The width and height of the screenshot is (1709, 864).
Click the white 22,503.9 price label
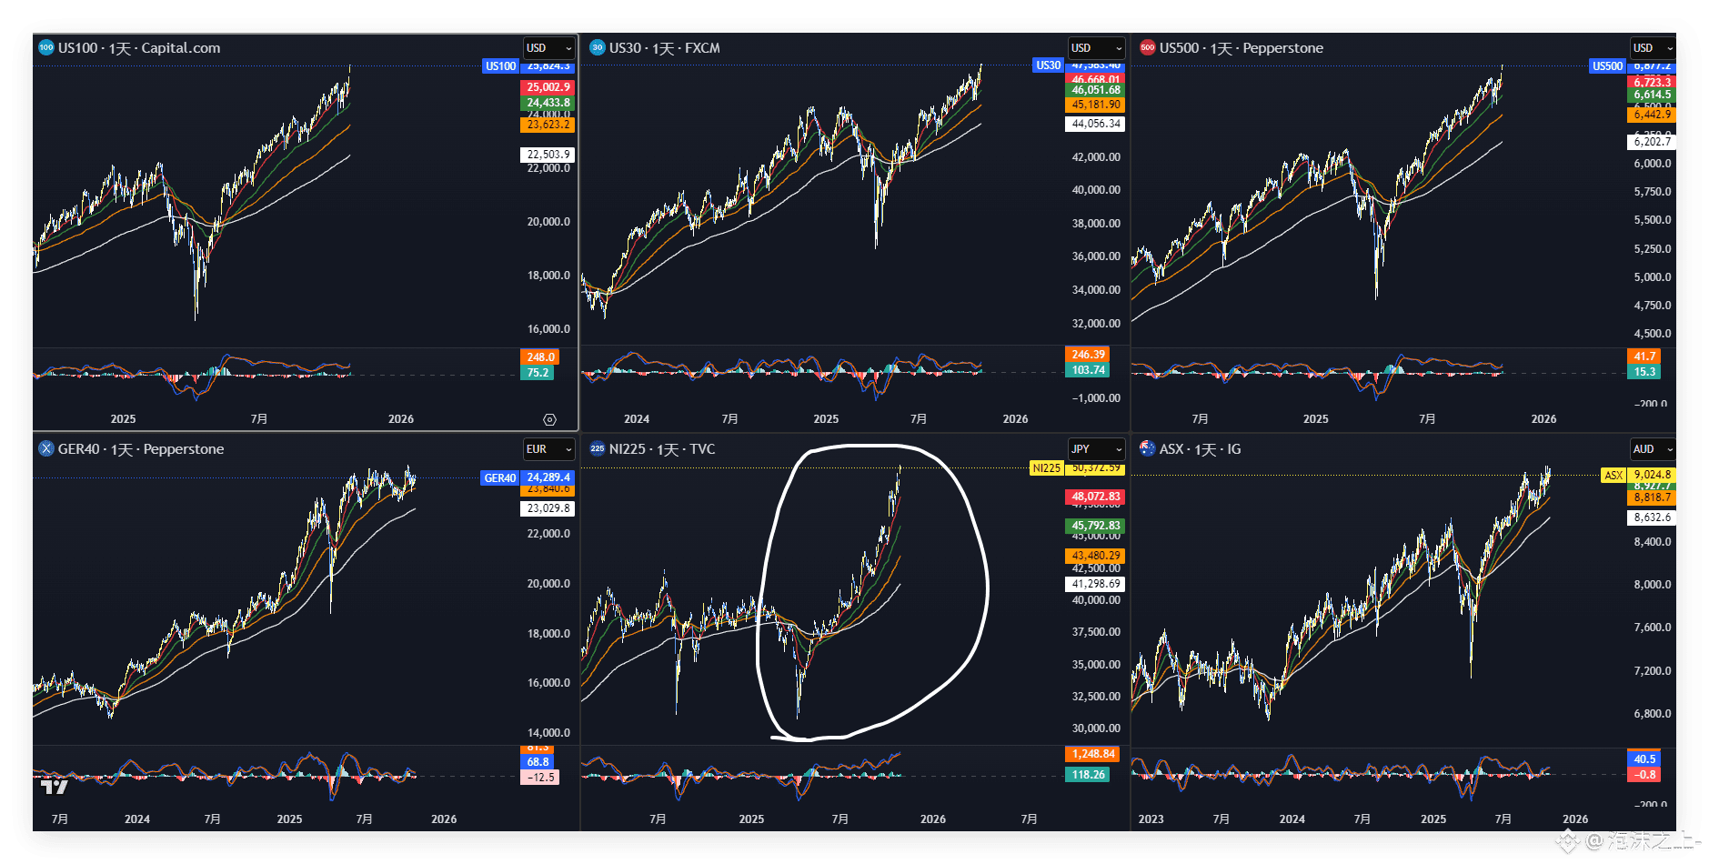click(x=548, y=155)
